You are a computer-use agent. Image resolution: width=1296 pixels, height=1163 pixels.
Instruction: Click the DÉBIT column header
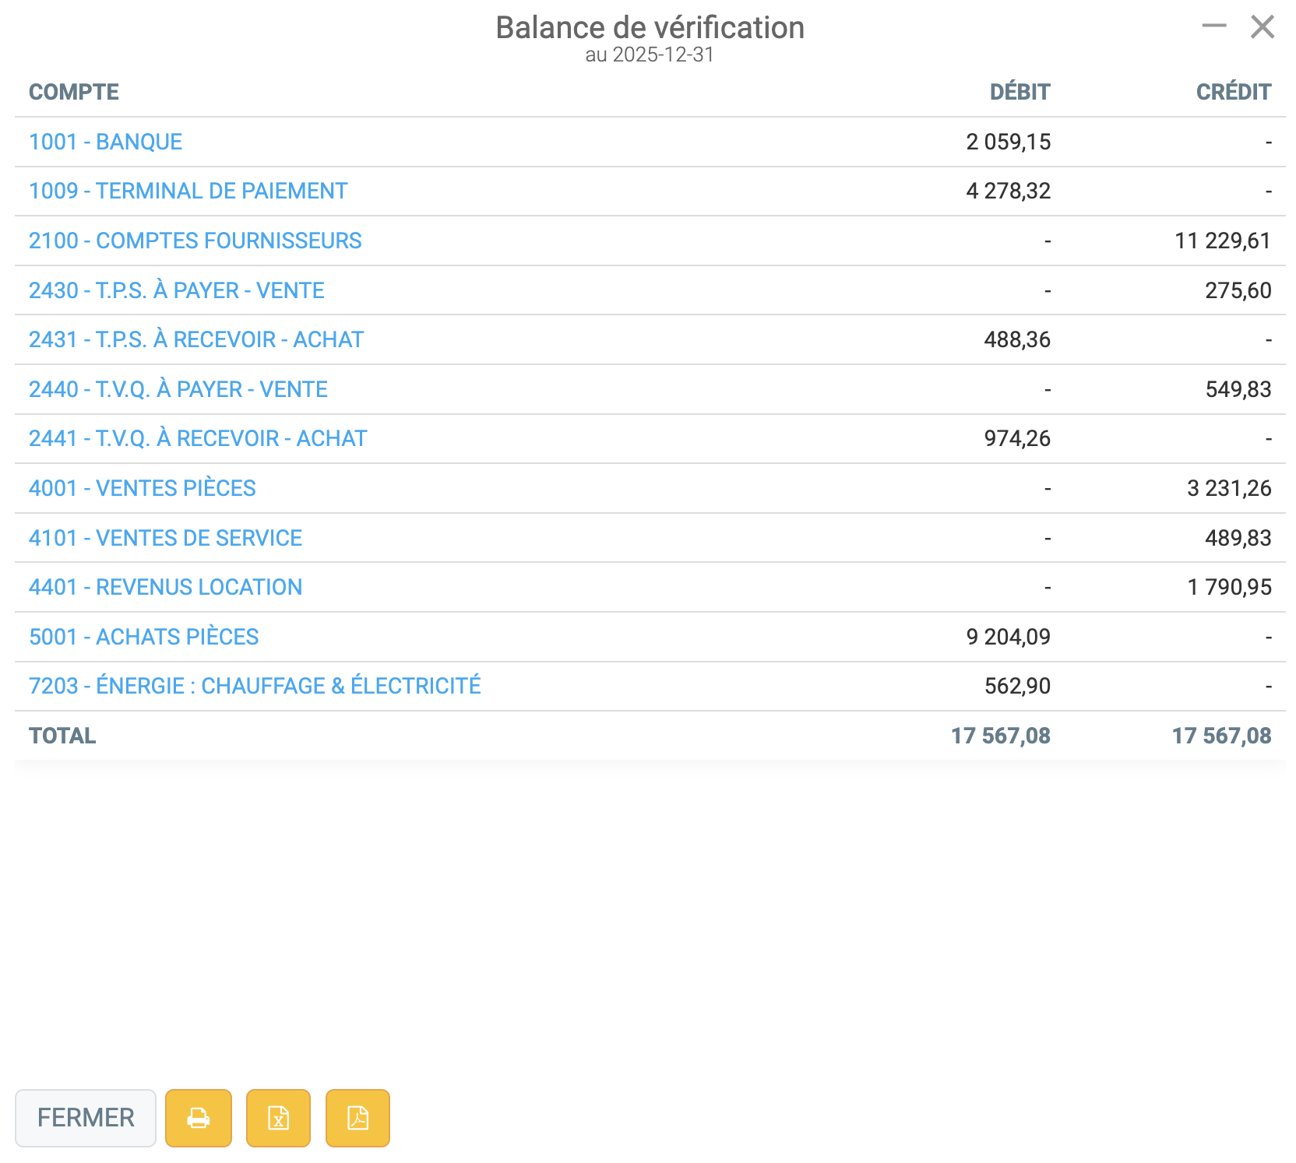pos(1020,92)
